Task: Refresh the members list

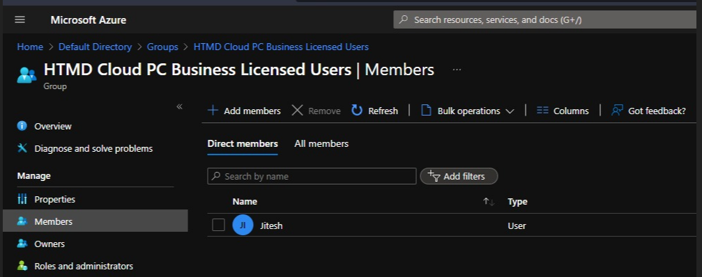Action: point(374,111)
